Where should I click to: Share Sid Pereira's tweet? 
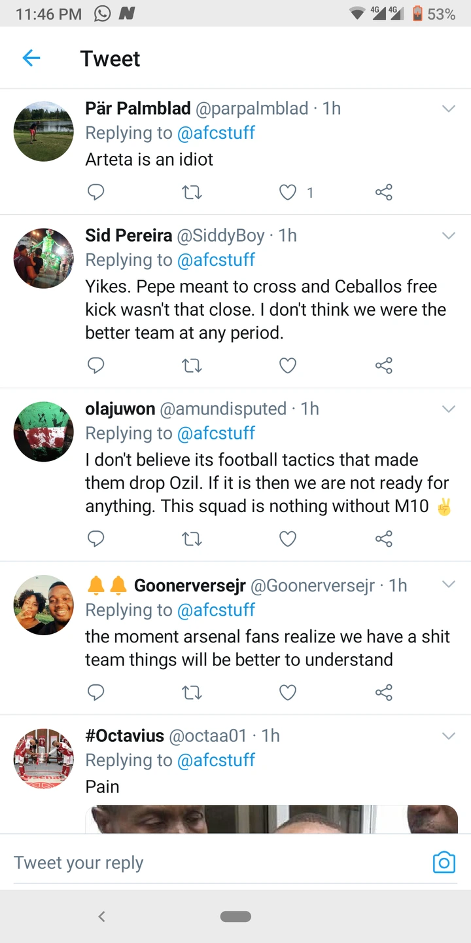coord(384,365)
